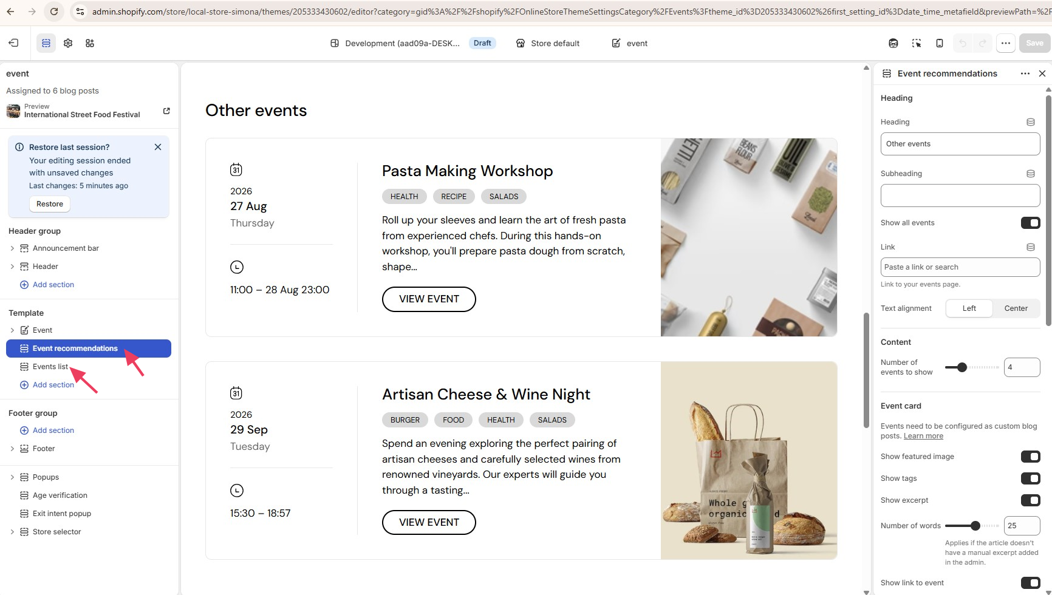1052x595 pixels.
Task: Open the more actions ellipsis in the top bar
Action: (1006, 43)
